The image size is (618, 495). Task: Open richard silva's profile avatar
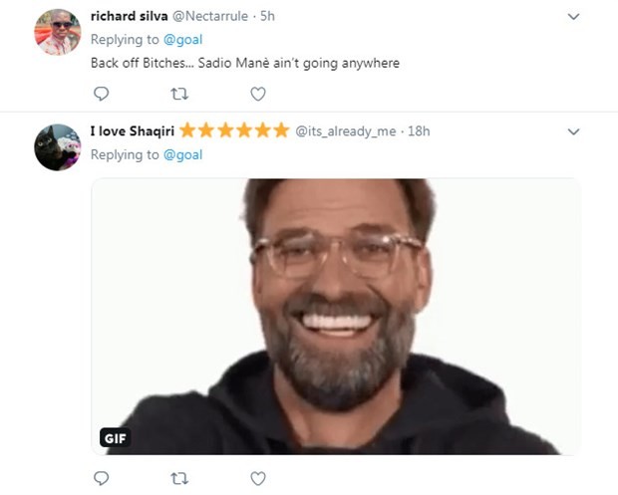58,33
